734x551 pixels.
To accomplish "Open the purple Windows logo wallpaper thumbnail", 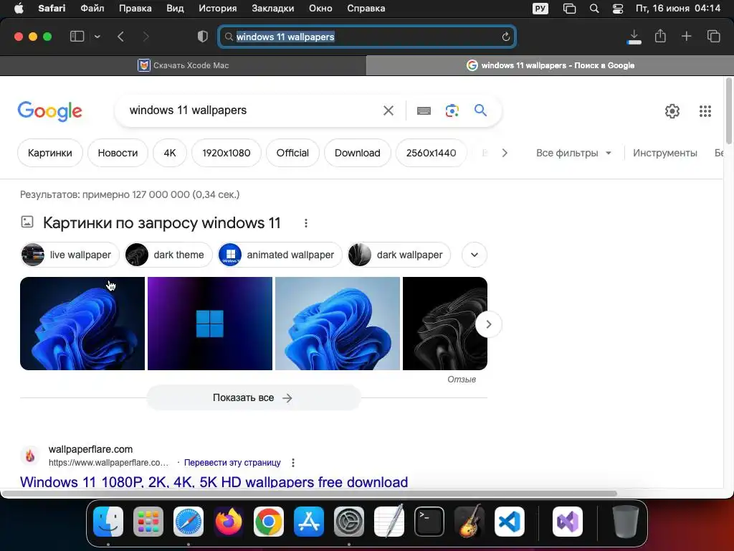I will click(210, 324).
